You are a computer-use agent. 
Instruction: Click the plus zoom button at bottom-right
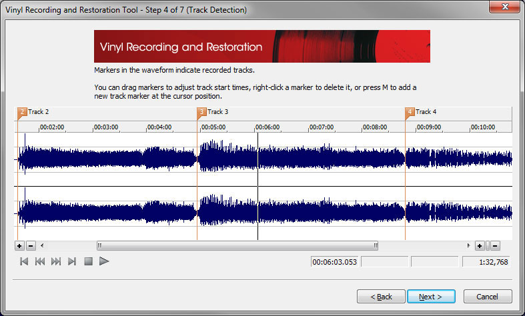(x=480, y=246)
